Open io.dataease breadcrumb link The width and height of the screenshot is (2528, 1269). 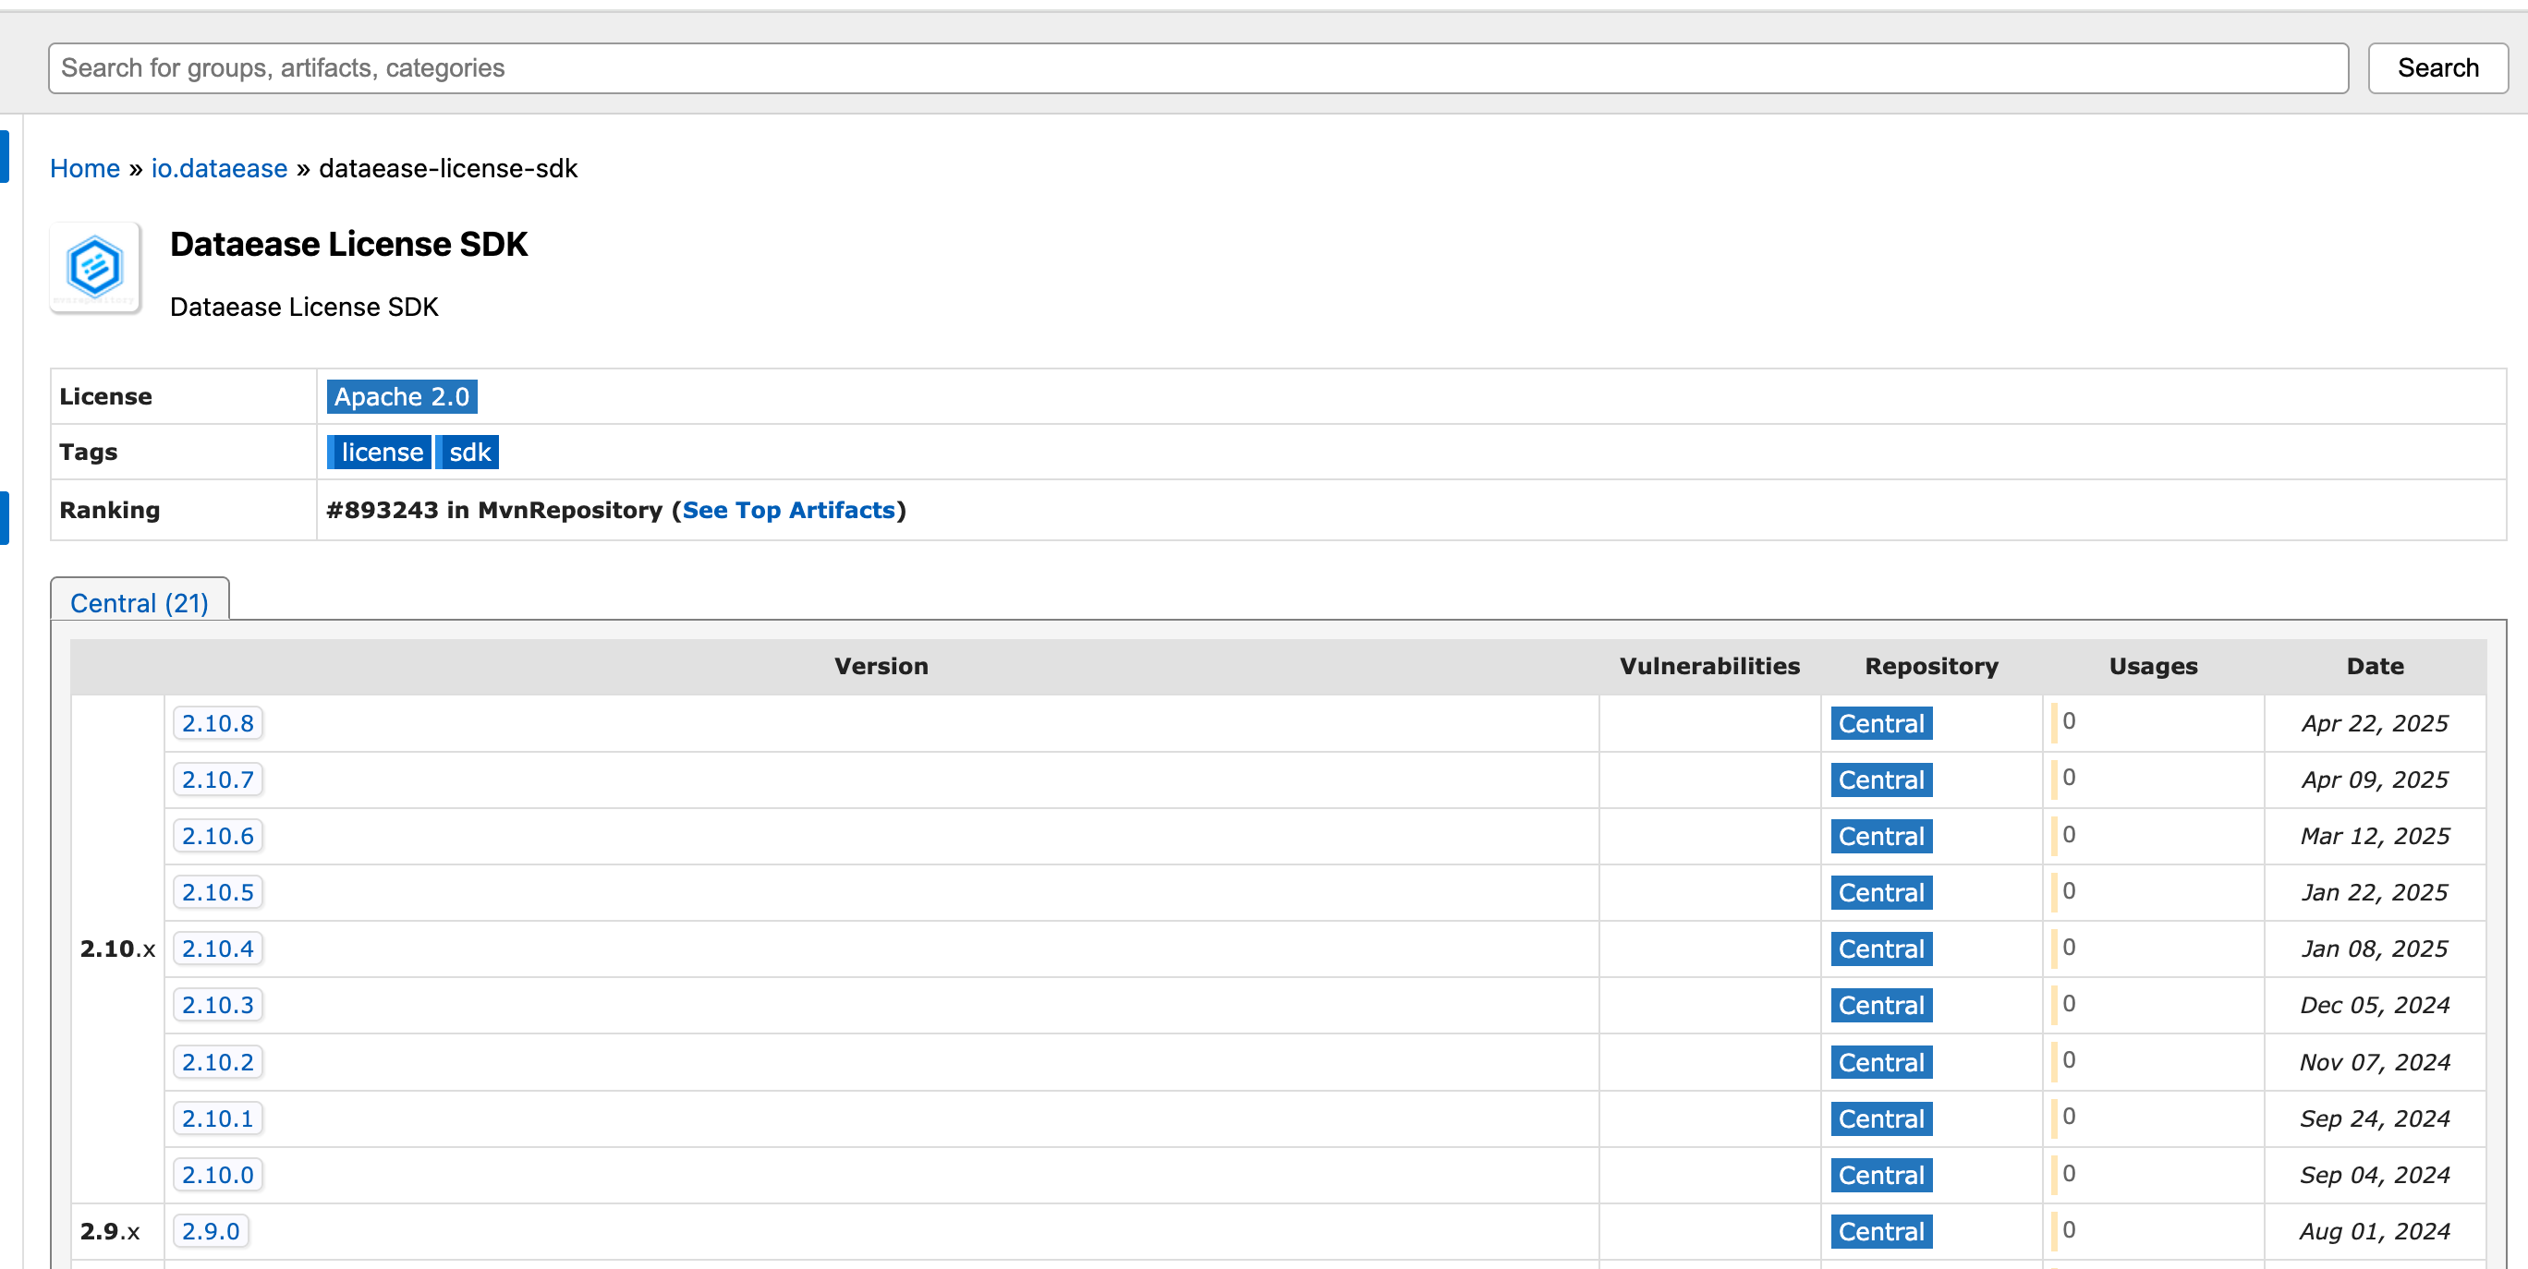click(219, 169)
